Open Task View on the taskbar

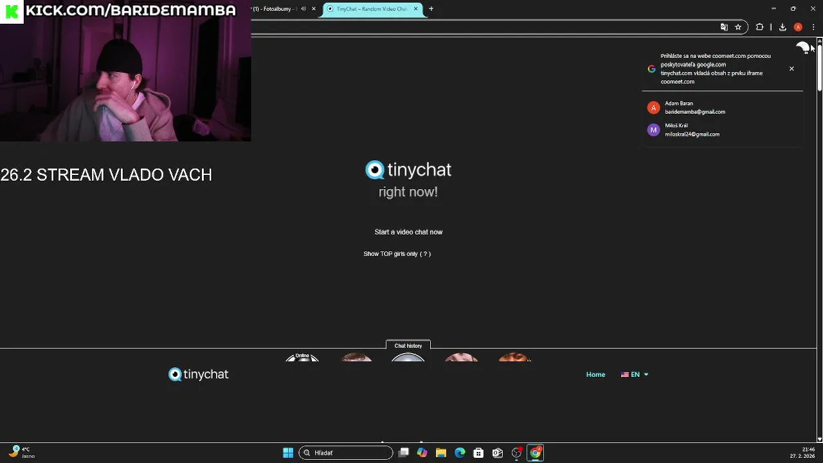pyautogui.click(x=404, y=453)
